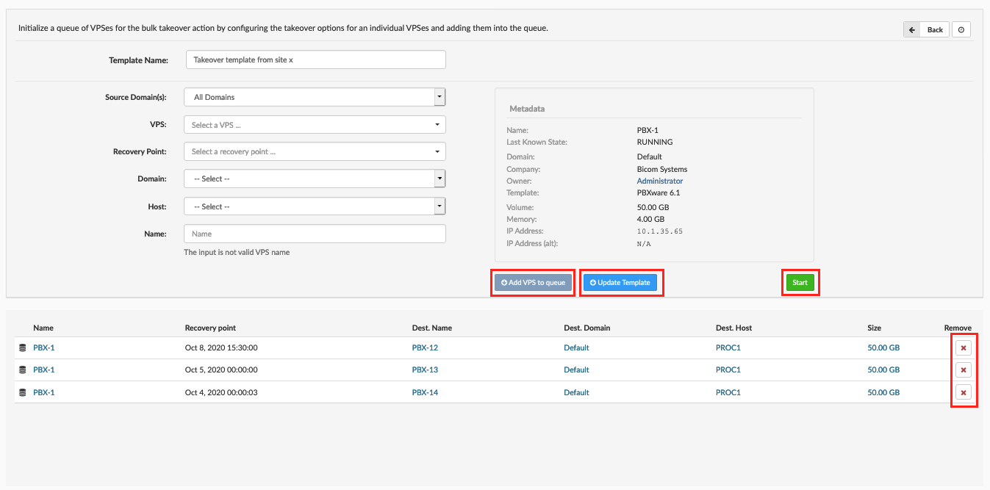Expand the Domain select dropdown

(x=315, y=179)
